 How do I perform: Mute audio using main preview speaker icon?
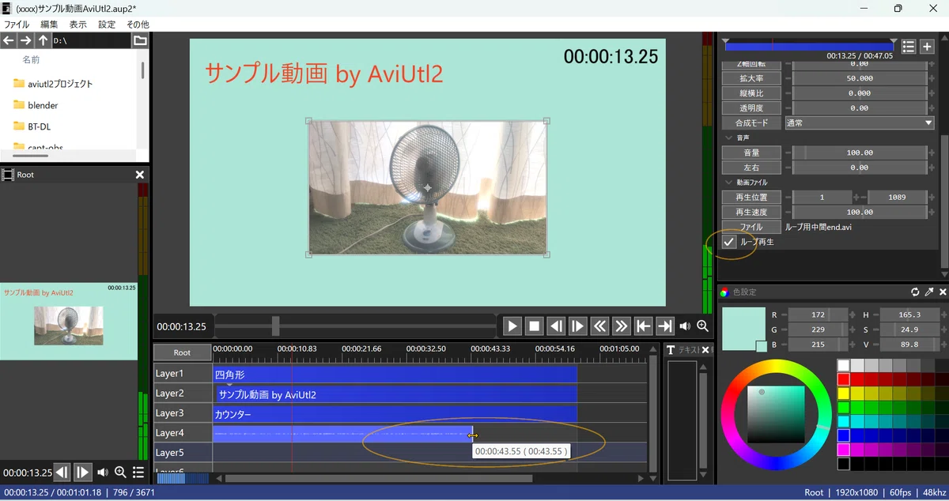(x=685, y=326)
